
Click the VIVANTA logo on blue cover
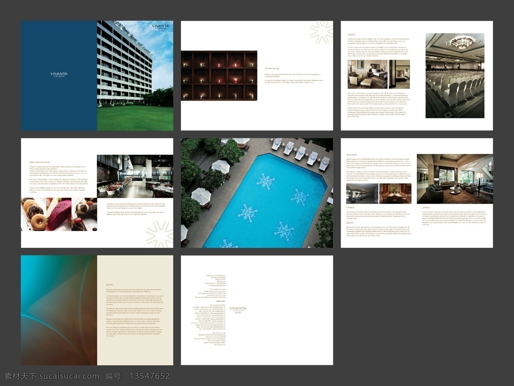(59, 75)
